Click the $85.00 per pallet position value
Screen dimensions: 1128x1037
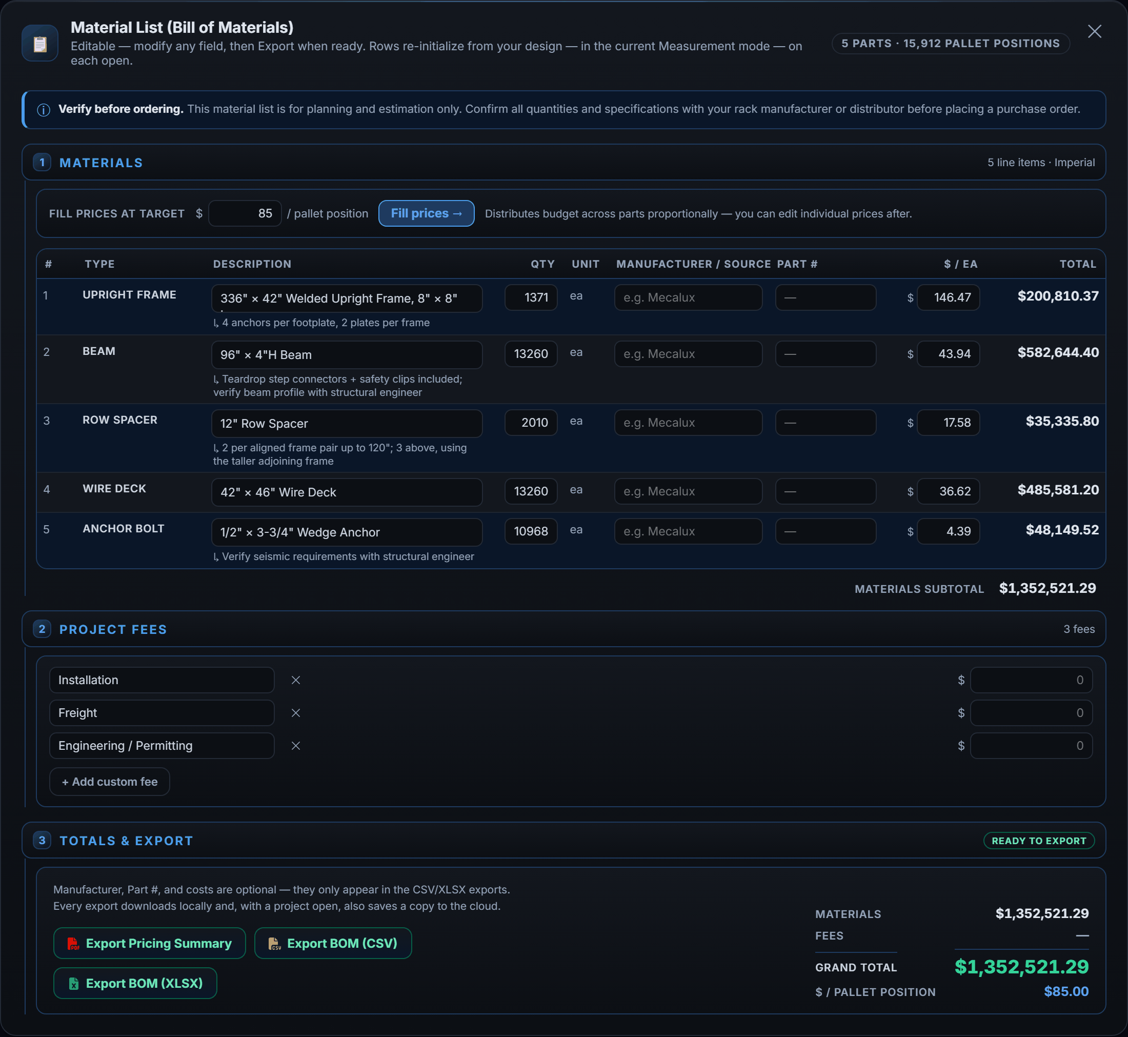(x=1066, y=991)
